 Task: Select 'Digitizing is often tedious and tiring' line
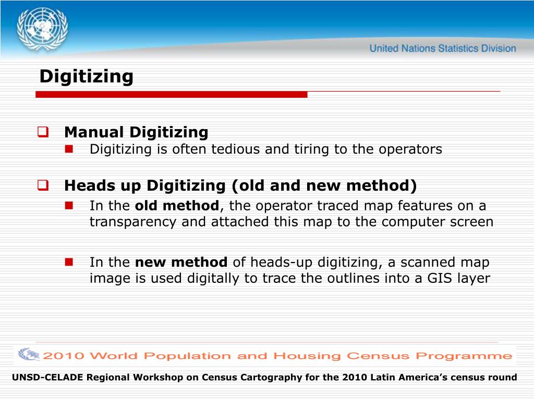[x=266, y=149]
